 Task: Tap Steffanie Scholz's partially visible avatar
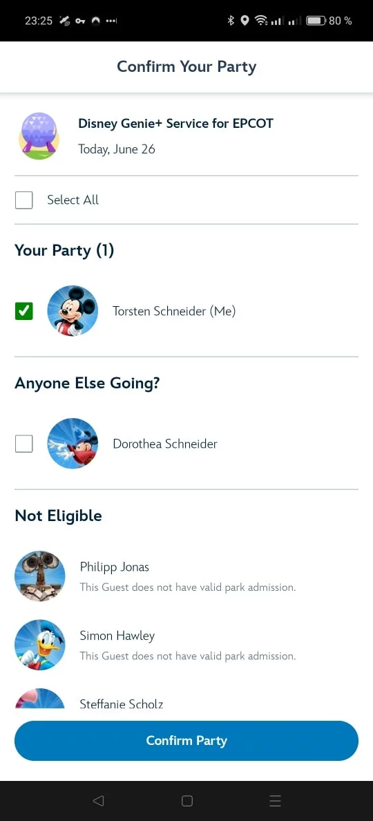(40, 698)
